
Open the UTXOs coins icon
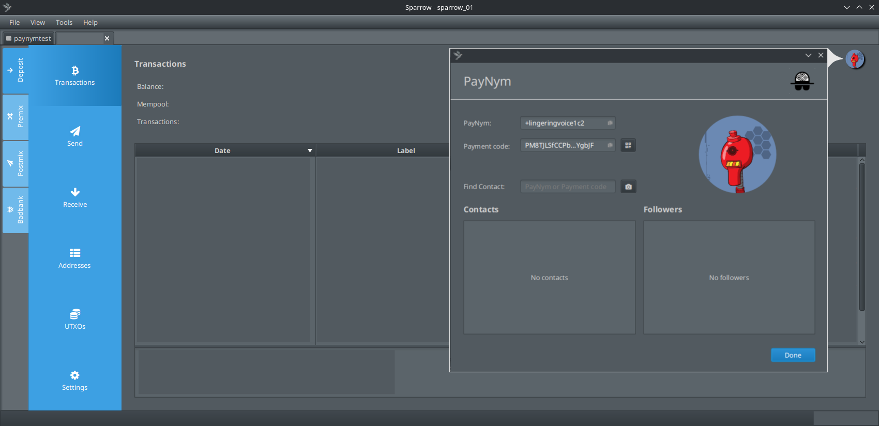(75, 319)
